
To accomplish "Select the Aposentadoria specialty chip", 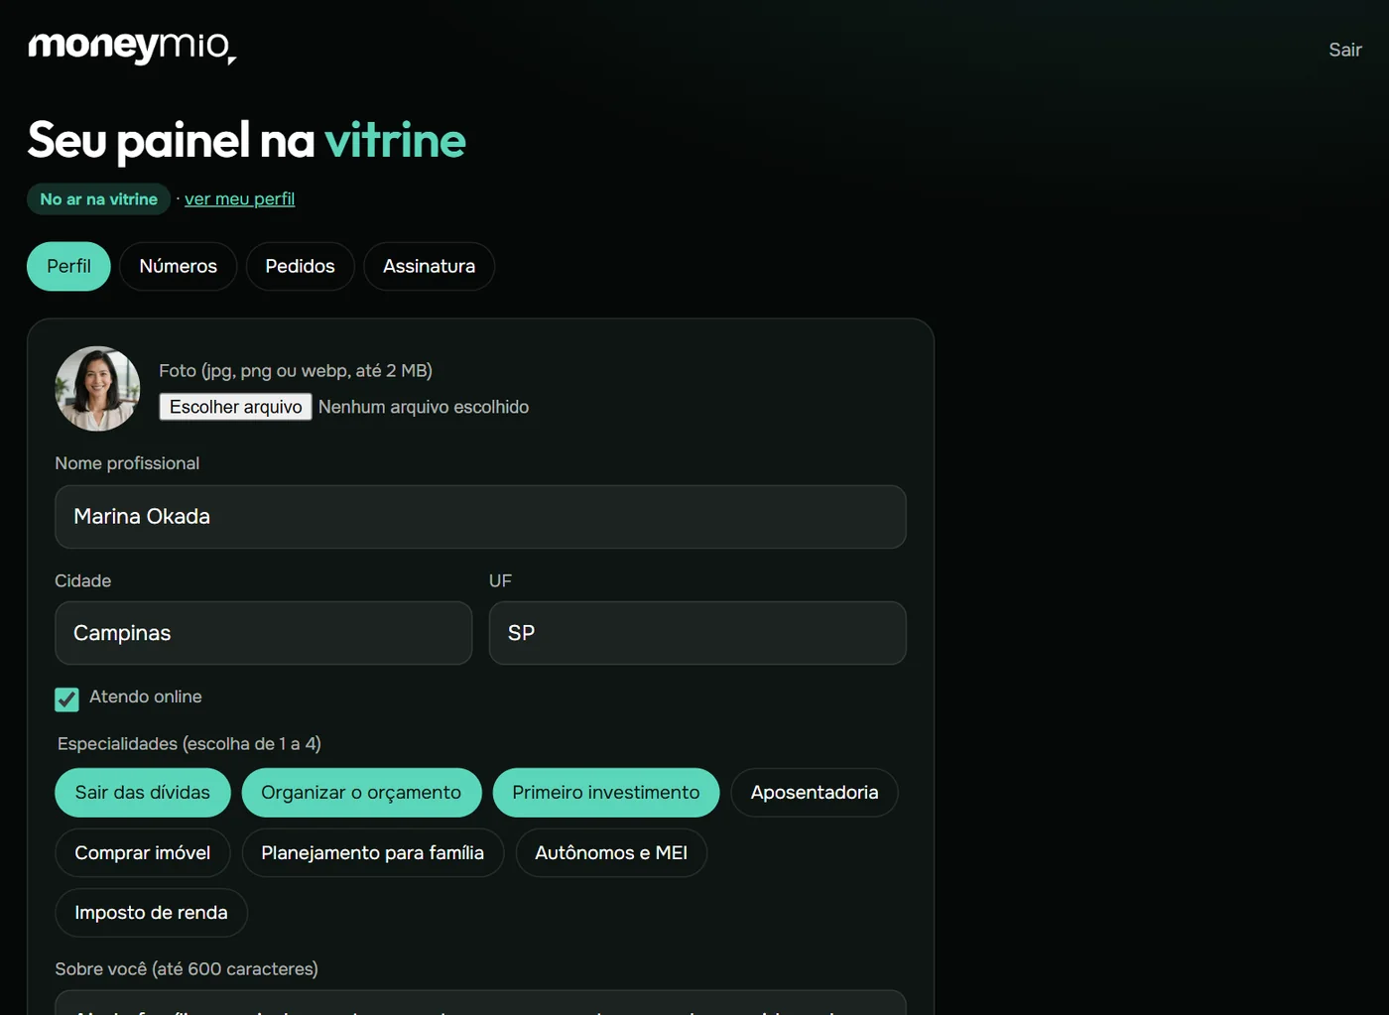I will (x=814, y=793).
